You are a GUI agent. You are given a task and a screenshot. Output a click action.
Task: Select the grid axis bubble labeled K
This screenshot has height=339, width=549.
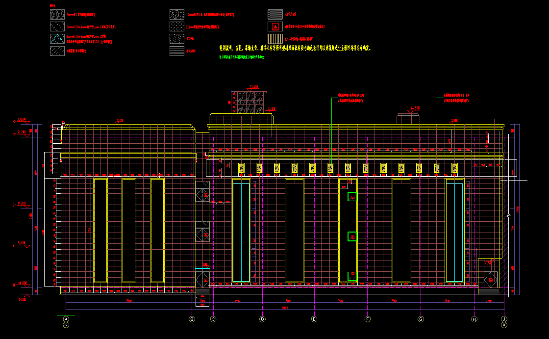tap(66, 325)
